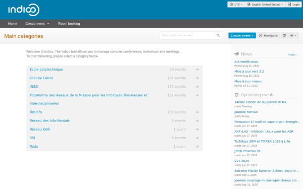
Task: Open SSI category
Action: click(32, 138)
